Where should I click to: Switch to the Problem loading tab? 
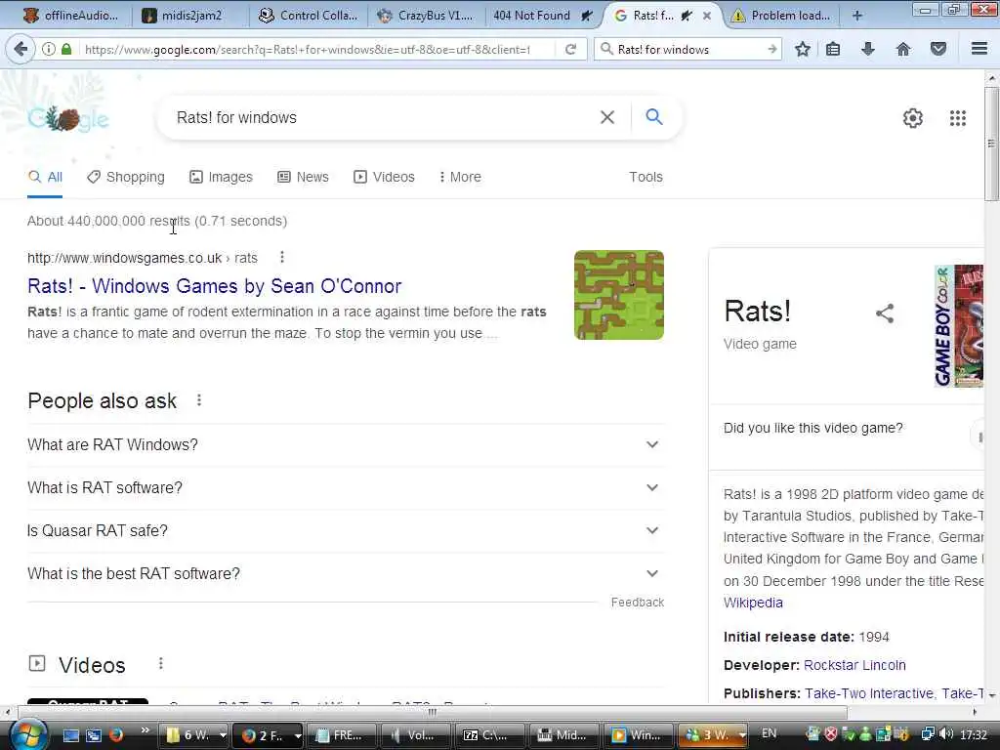click(782, 16)
